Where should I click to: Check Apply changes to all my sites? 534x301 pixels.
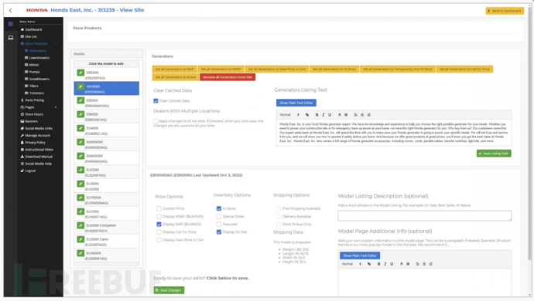coord(156,121)
